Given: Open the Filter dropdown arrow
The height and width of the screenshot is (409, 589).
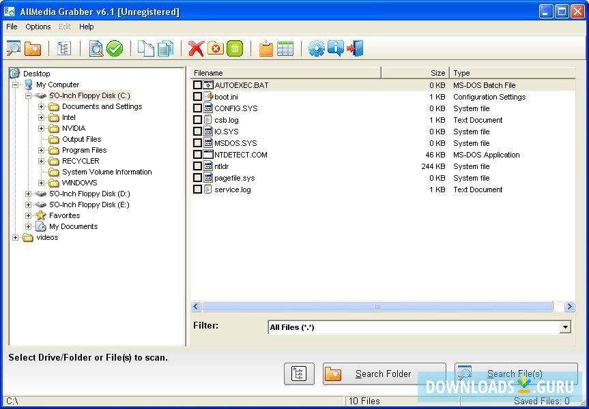Looking at the screenshot, I should click(x=565, y=327).
